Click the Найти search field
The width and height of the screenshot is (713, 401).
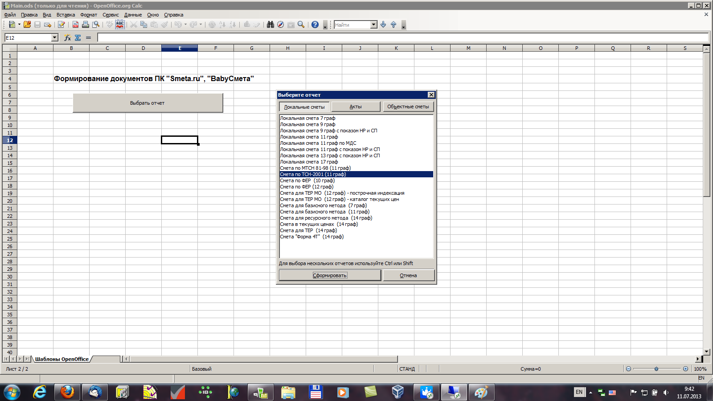pos(352,25)
